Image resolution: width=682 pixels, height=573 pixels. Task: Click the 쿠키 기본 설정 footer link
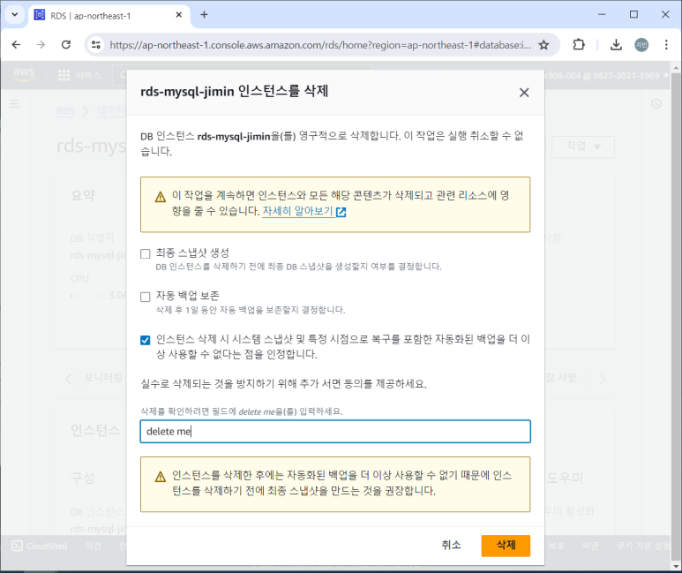[x=644, y=546]
